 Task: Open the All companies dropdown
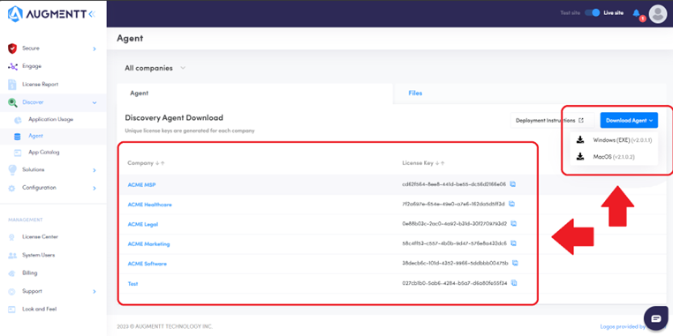(x=155, y=68)
